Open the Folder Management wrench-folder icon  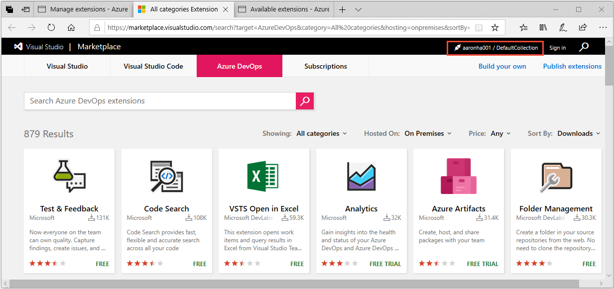pos(556,177)
